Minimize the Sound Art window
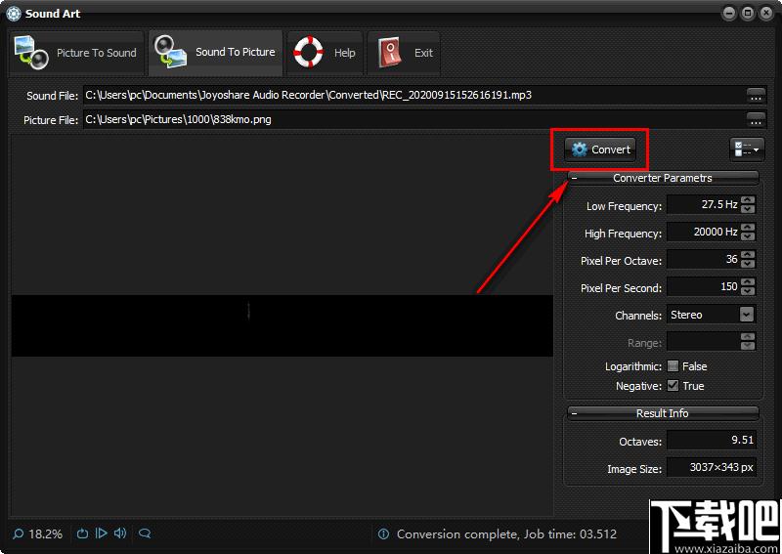The height and width of the screenshot is (554, 782). click(x=729, y=14)
